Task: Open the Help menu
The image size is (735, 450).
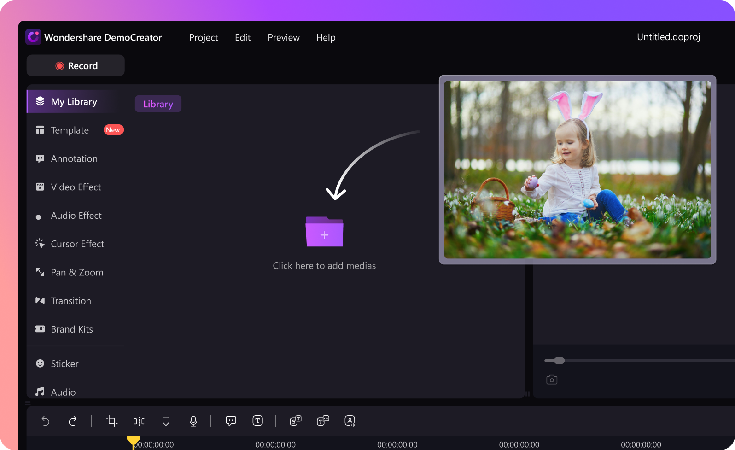Action: point(326,37)
